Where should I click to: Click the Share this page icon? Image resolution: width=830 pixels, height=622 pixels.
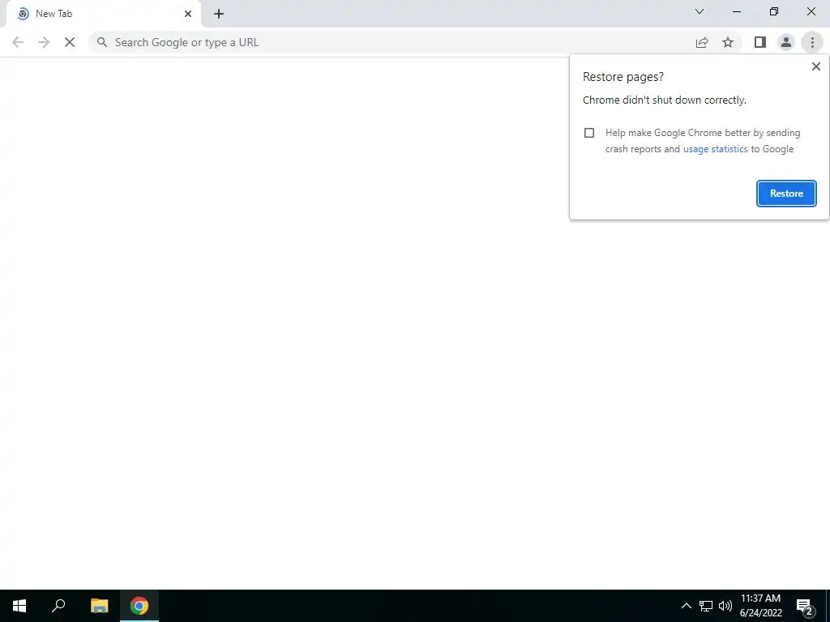[x=702, y=42]
